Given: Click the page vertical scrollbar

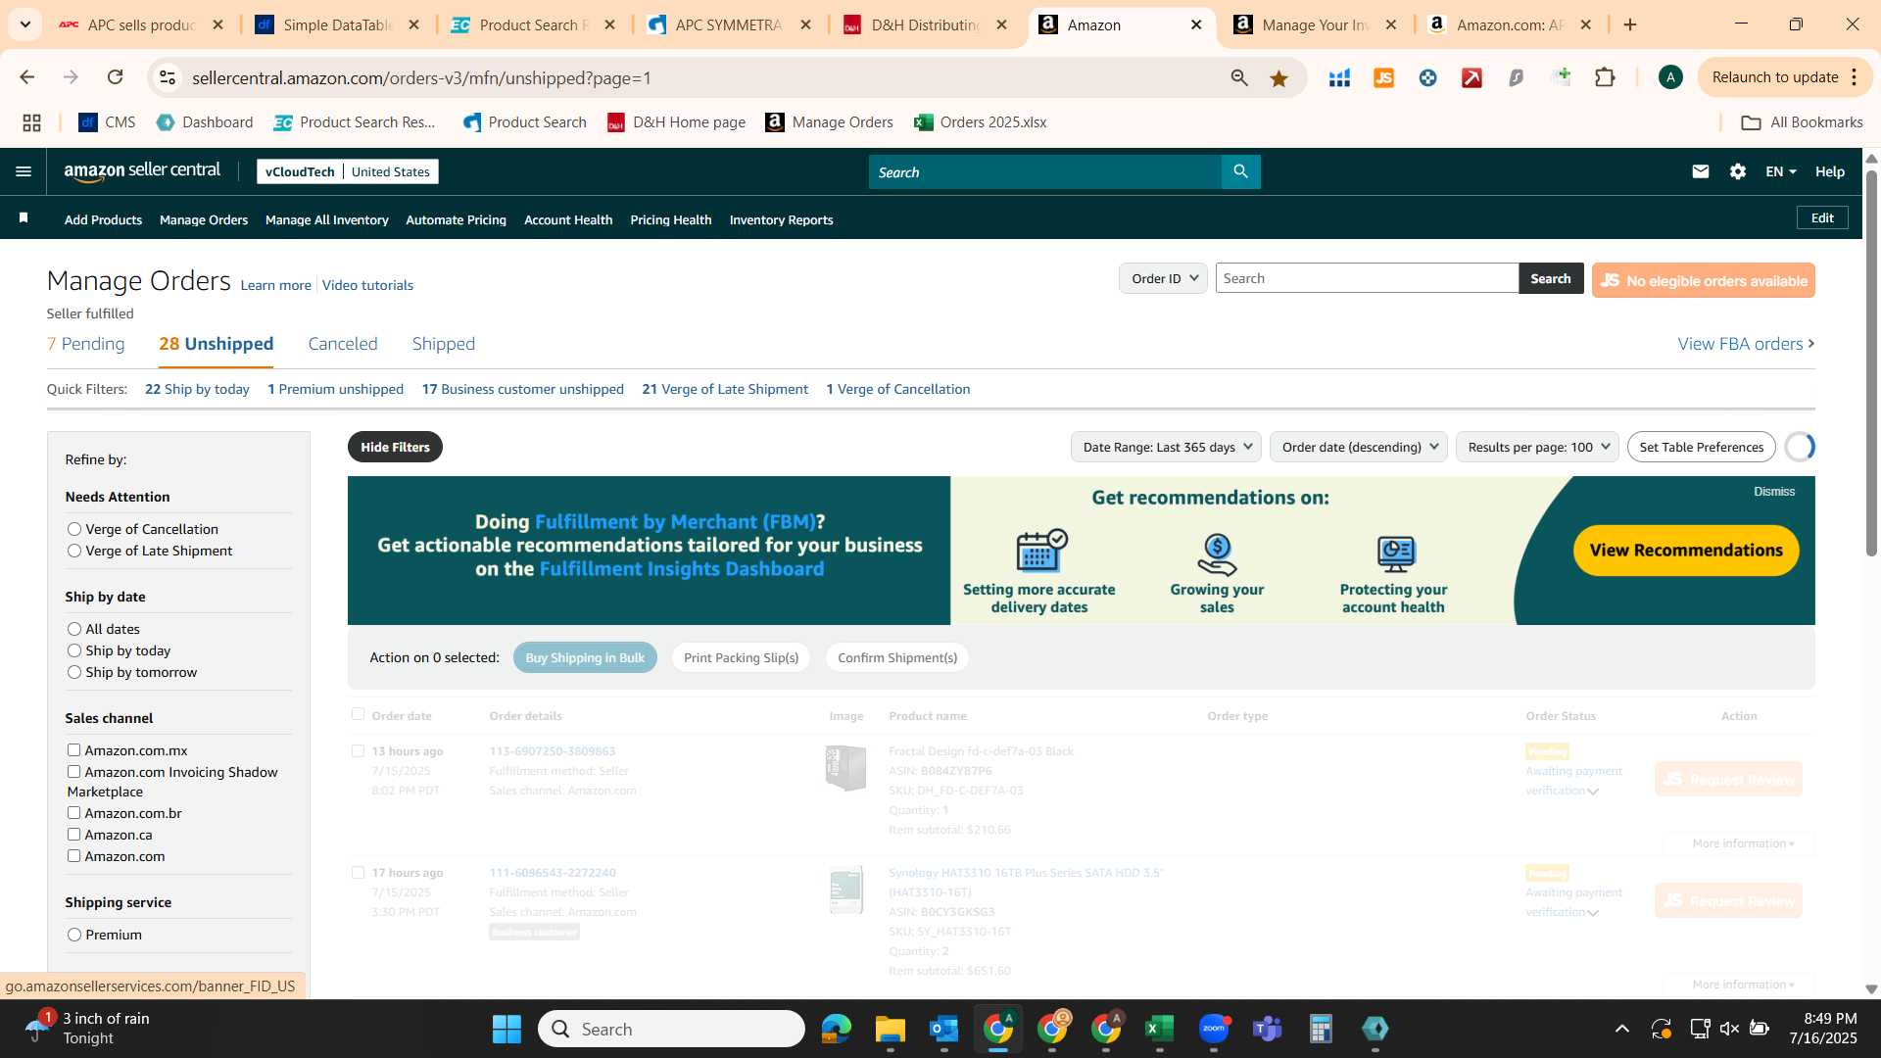Looking at the screenshot, I should pos(1871,362).
